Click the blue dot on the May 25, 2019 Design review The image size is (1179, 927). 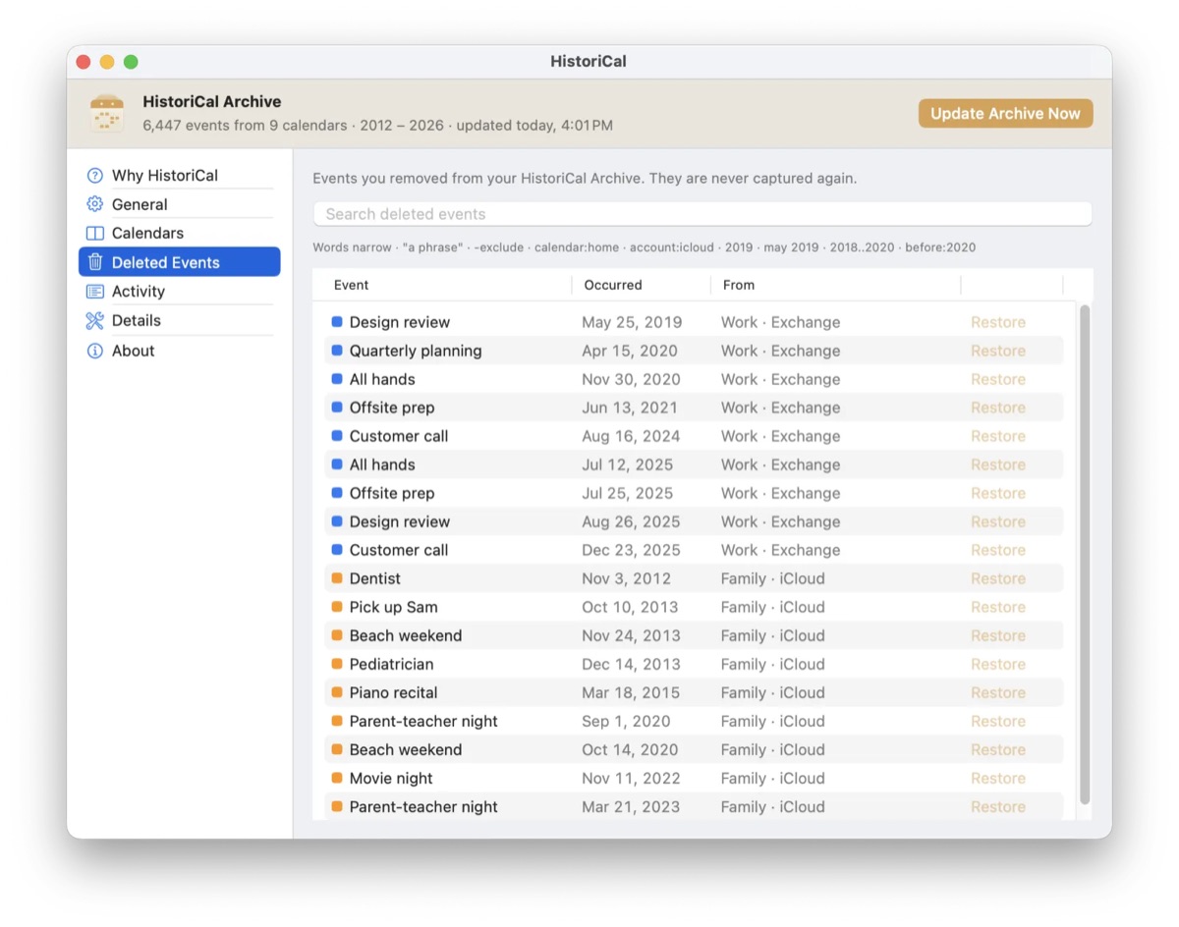pyautogui.click(x=337, y=322)
